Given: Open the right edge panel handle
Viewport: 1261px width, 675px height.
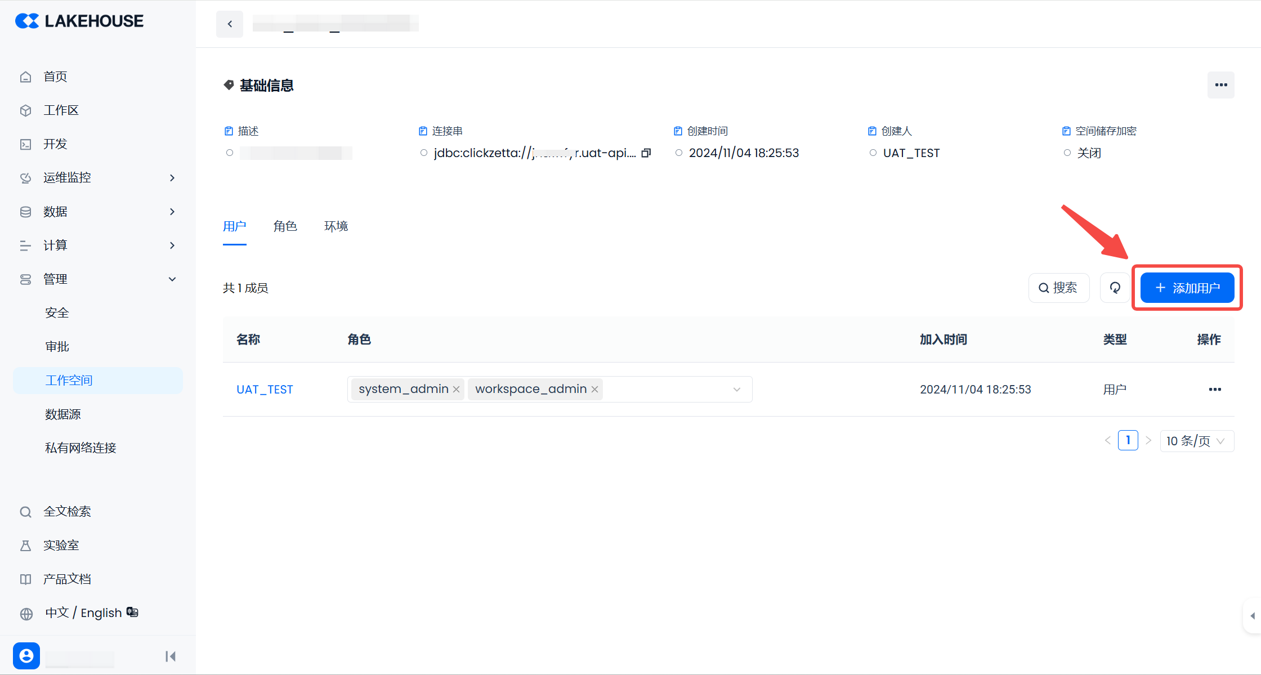Looking at the screenshot, I should point(1253,616).
